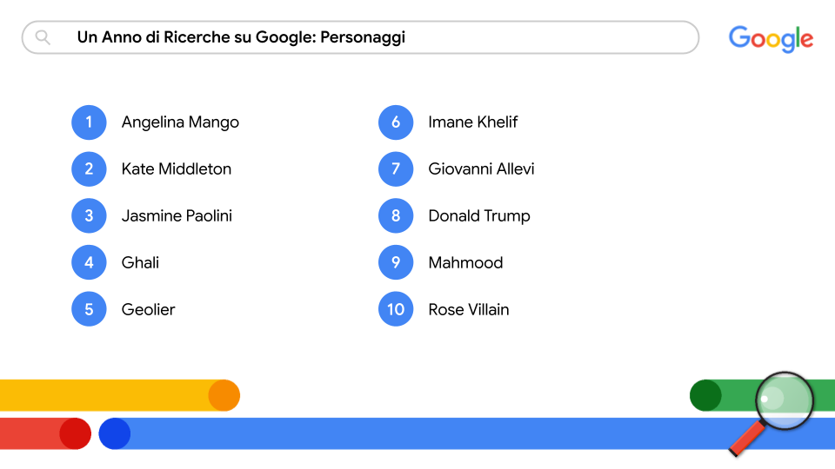Image resolution: width=835 pixels, height=469 pixels.
Task: Choose Imane Khelif from the list
Action: tap(472, 122)
